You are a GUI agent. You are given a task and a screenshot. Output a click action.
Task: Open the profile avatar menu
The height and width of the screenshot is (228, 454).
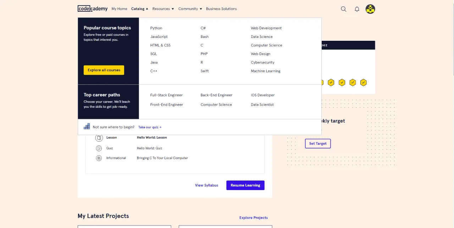click(x=370, y=9)
